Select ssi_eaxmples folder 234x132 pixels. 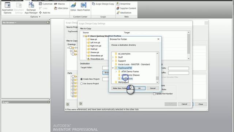[124, 54]
